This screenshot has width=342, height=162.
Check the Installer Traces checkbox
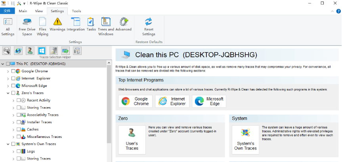(19, 122)
